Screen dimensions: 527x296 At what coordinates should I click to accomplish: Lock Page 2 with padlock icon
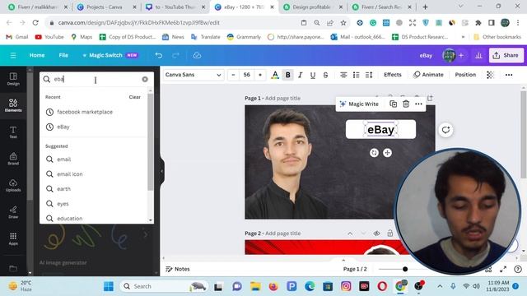389,233
